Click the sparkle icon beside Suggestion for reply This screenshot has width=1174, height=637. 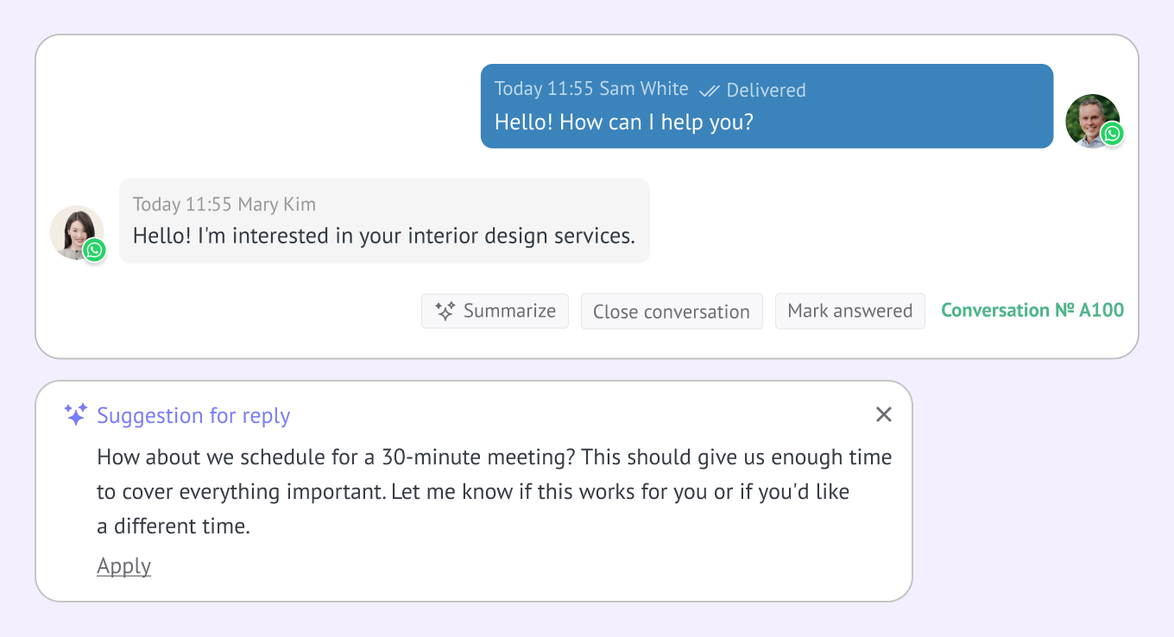pos(76,414)
